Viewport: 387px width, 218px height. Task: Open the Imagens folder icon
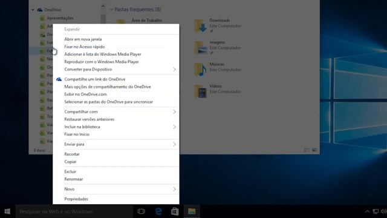200,48
